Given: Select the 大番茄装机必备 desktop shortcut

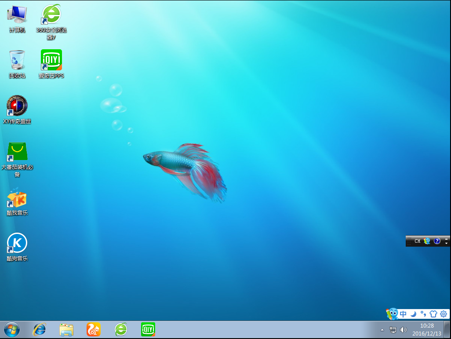Looking at the screenshot, I should (x=17, y=160).
